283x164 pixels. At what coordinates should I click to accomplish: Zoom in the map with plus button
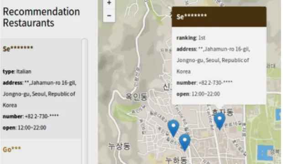point(109,3)
